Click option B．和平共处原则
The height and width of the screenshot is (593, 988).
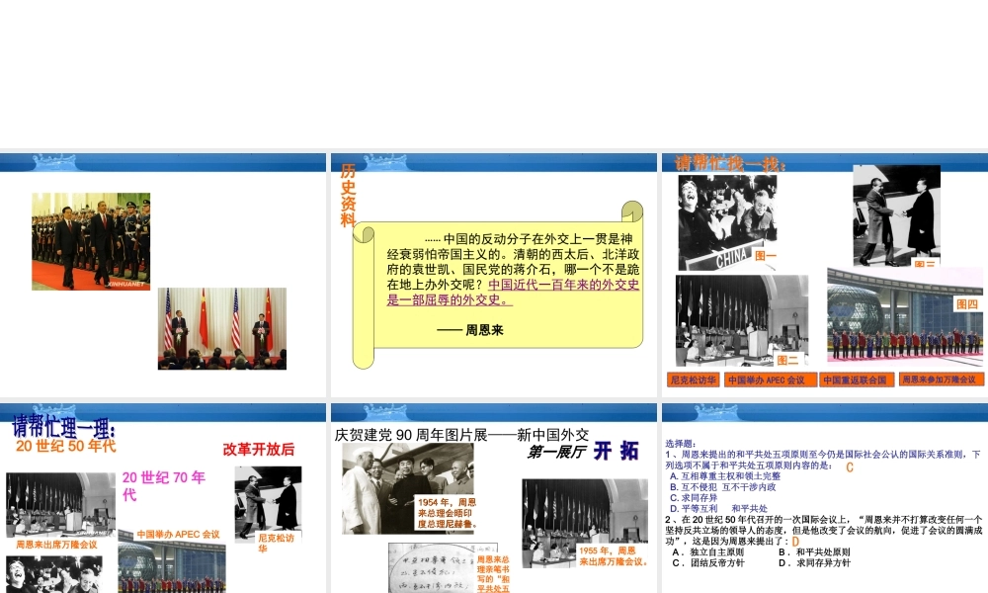coord(814,552)
